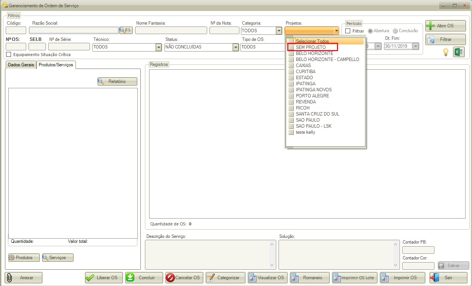Click Solução scrollbar up arrow
Viewport: 472px width, 286px height.
(x=396, y=244)
